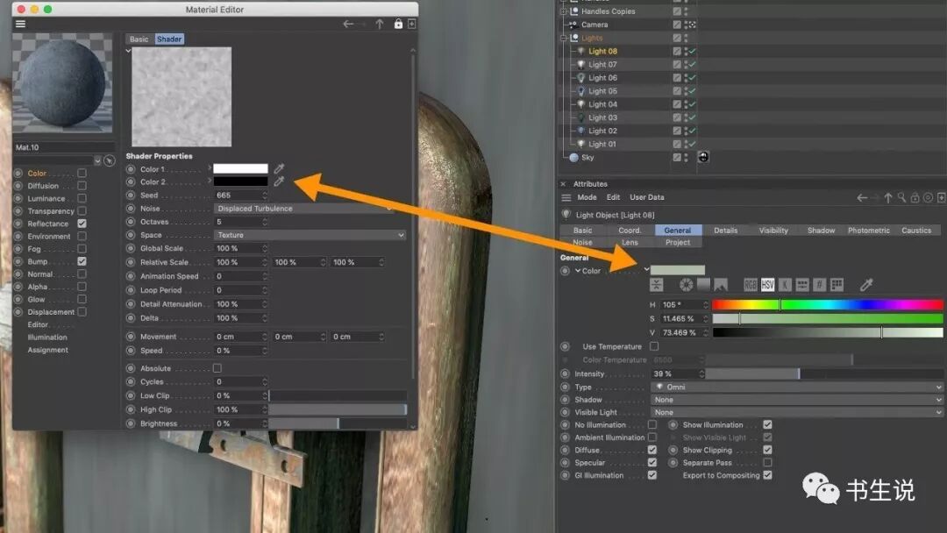
Task: Pick Color 1 with its eyedropper
Action: tap(279, 168)
